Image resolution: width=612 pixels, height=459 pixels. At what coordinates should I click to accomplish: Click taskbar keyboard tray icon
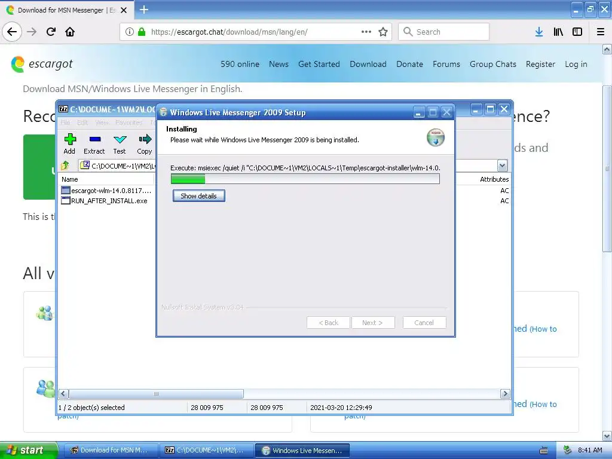[x=544, y=451]
